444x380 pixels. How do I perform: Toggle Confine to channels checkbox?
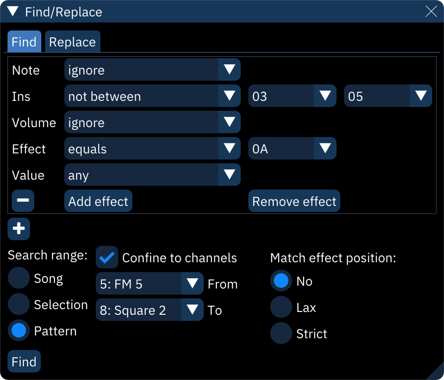(x=107, y=258)
